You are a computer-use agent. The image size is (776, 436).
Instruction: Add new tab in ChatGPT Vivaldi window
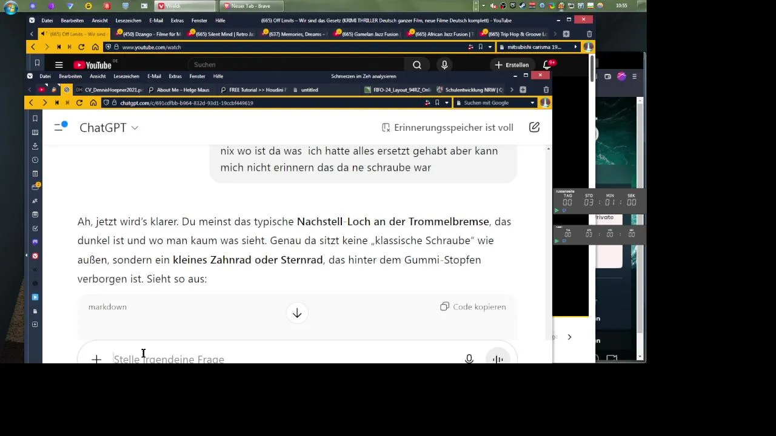523,90
